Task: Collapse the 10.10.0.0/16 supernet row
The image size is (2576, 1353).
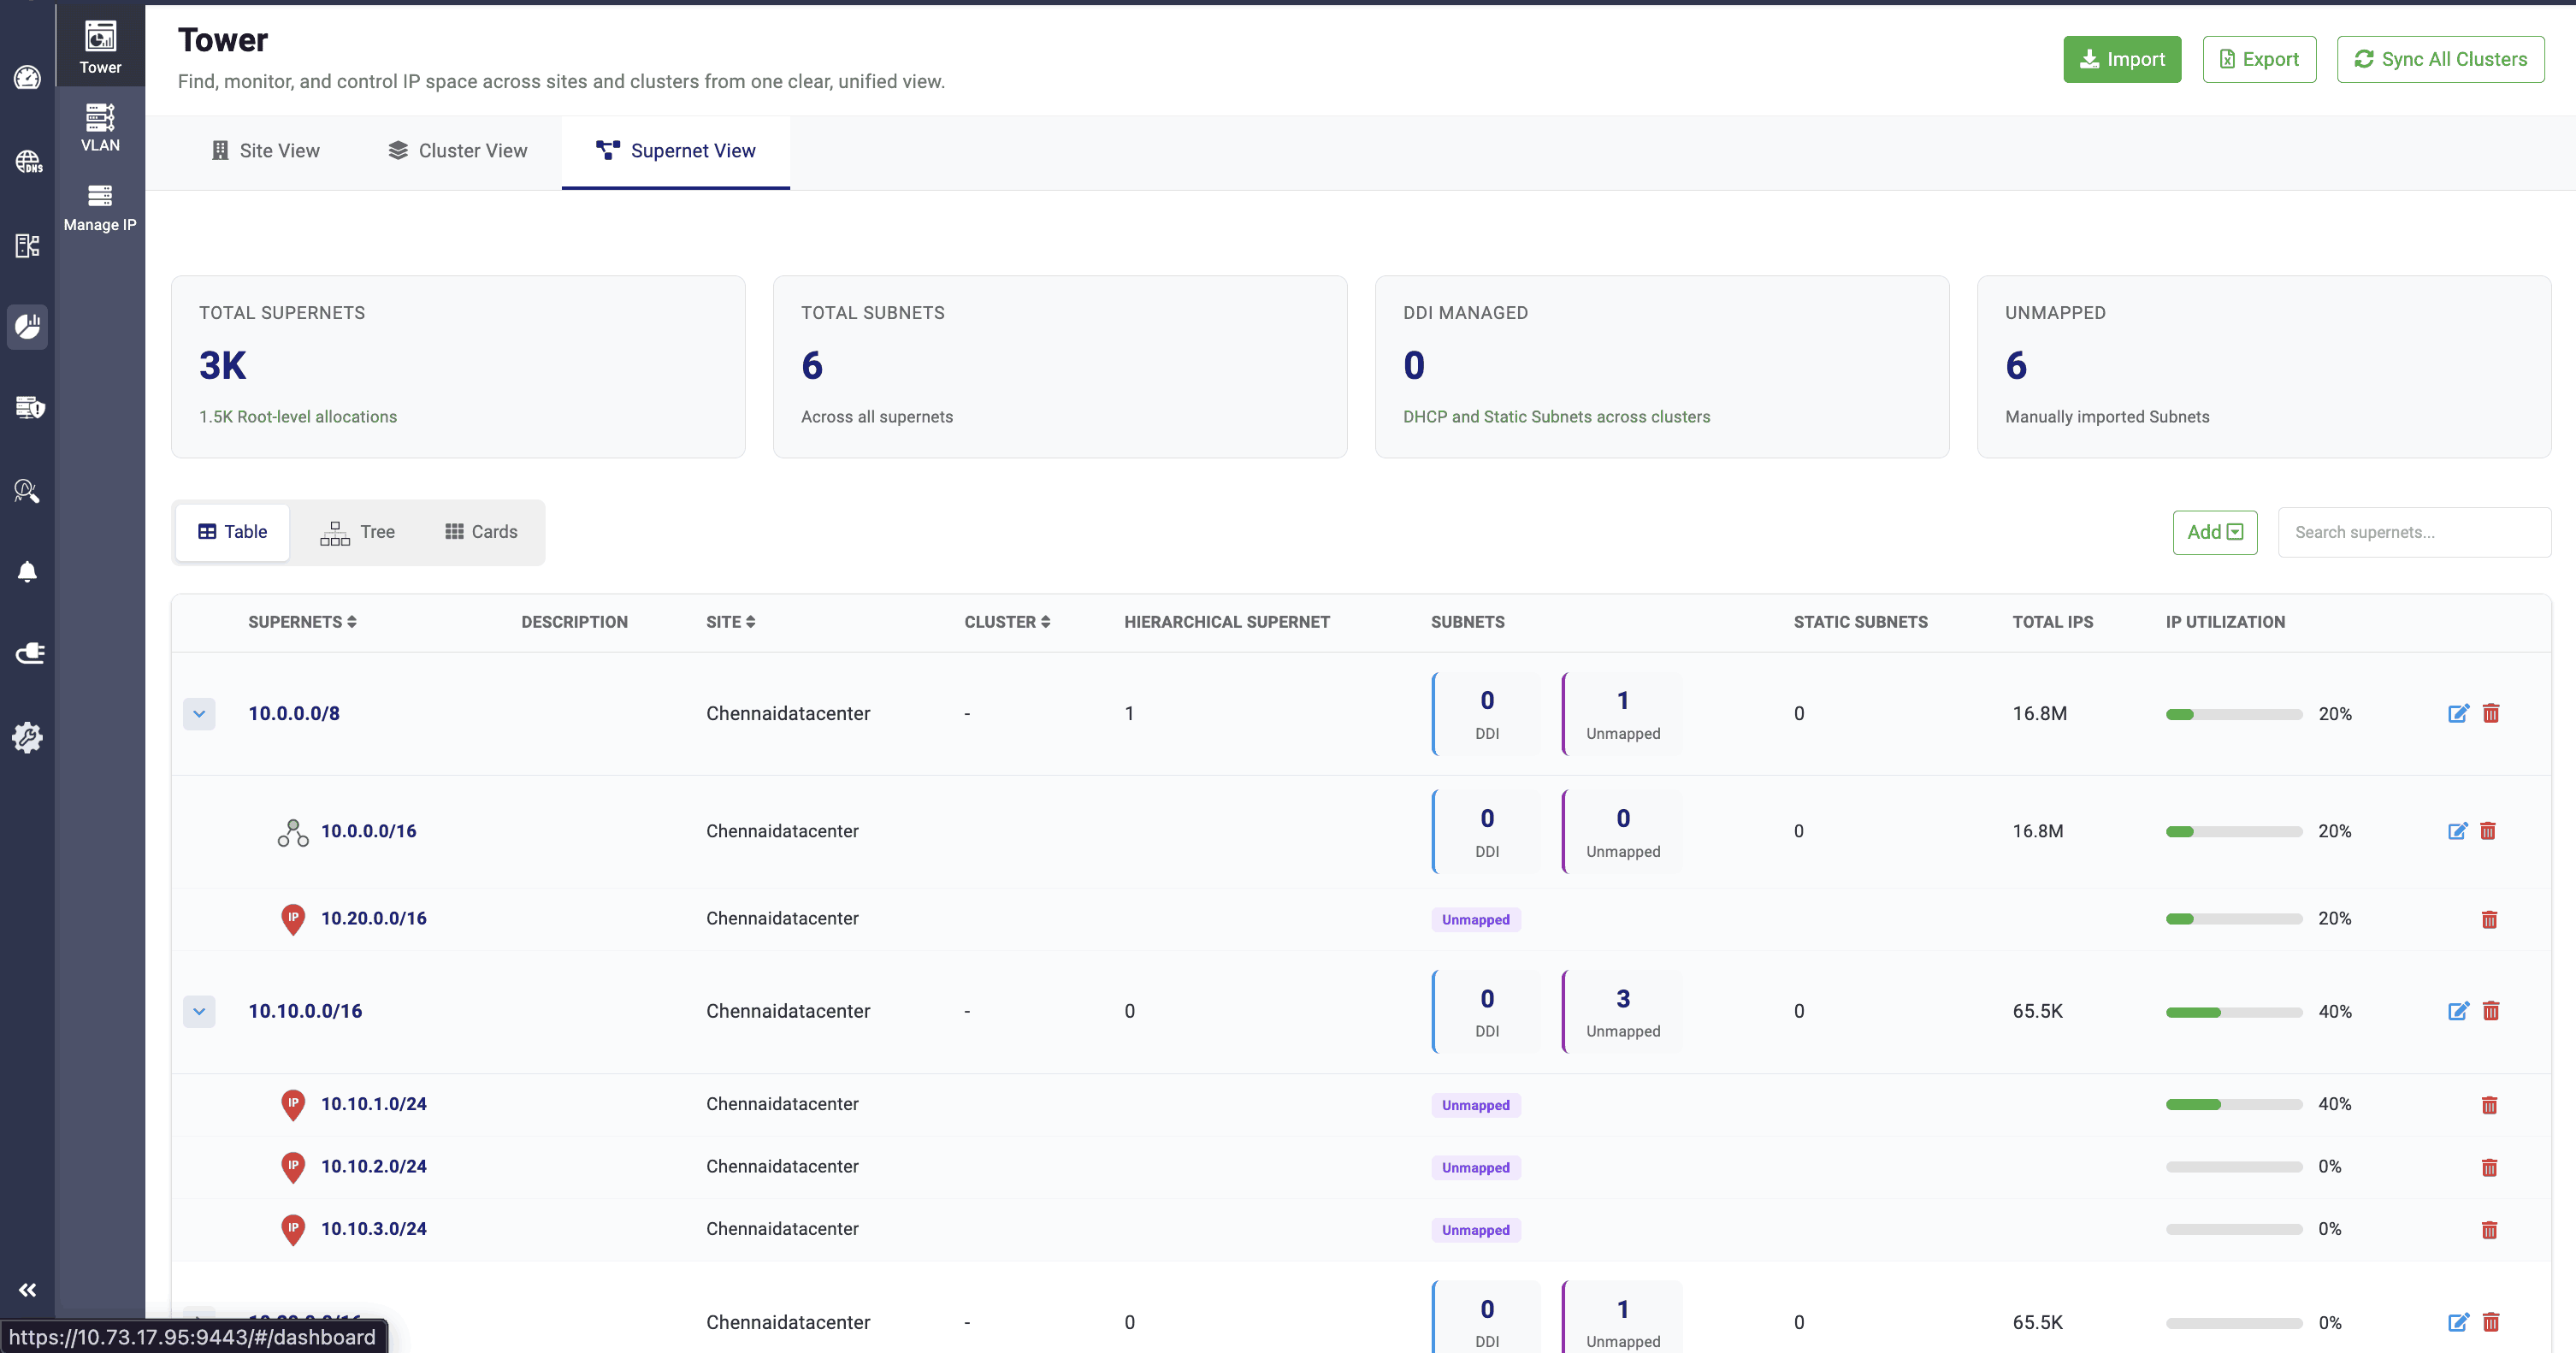Action: pos(199,1012)
